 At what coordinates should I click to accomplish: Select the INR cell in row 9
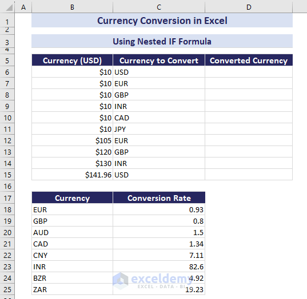tap(159, 106)
